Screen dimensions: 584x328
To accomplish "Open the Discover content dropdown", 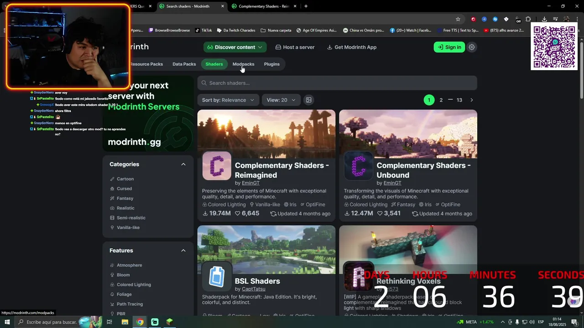I will coord(235,47).
